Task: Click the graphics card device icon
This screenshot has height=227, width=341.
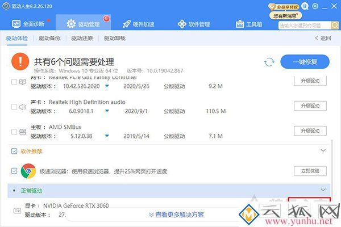Action: point(17,211)
